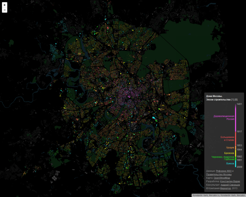Click the 1953 year marker

point(239,145)
